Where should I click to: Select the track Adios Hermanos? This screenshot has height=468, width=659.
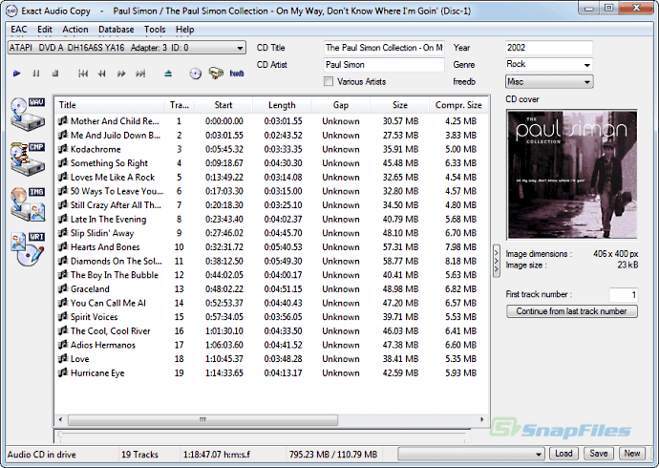(103, 345)
